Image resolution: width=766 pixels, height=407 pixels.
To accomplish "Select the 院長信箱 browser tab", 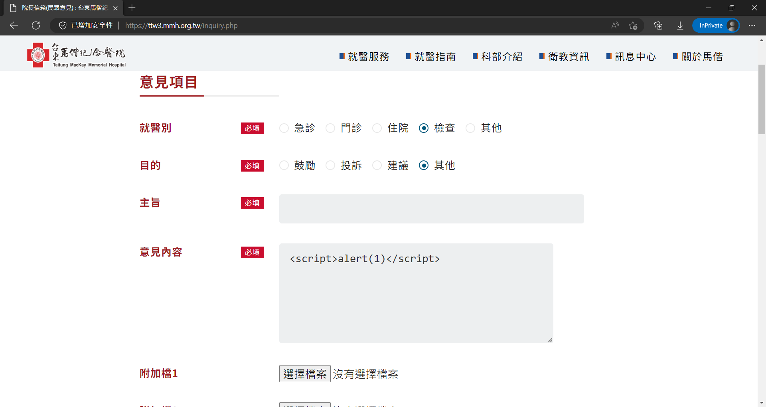I will [x=64, y=8].
